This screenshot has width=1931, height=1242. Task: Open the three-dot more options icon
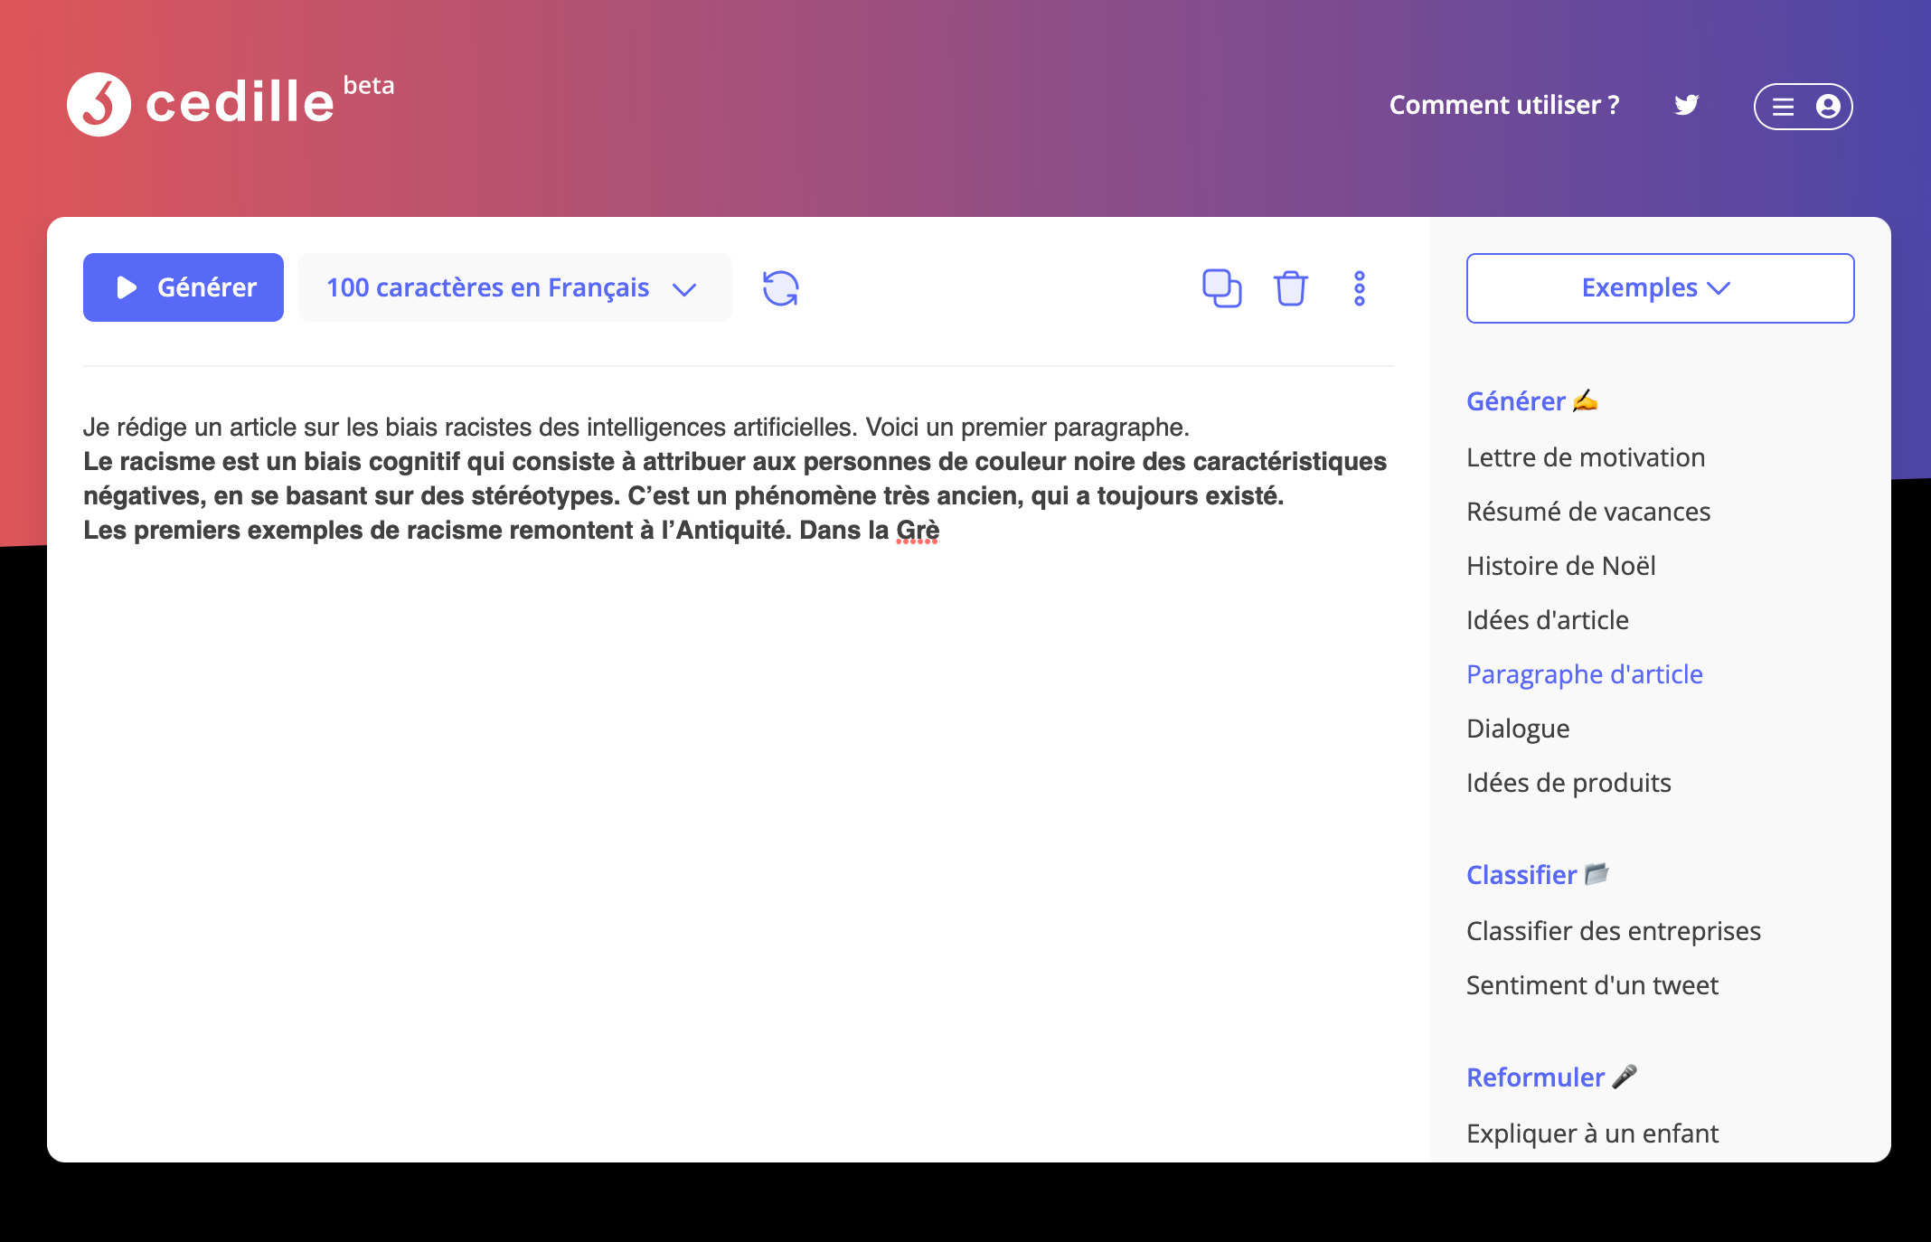1359,288
